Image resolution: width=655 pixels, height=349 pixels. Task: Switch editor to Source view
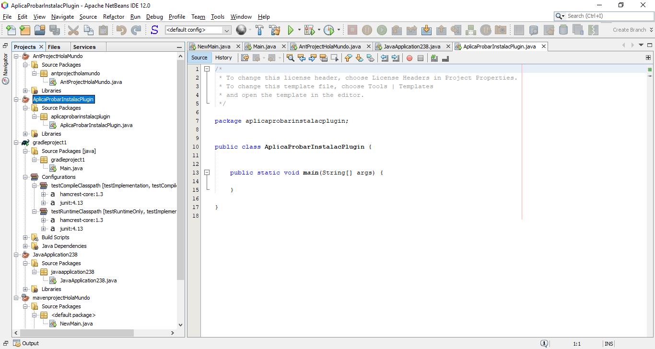(x=199, y=58)
